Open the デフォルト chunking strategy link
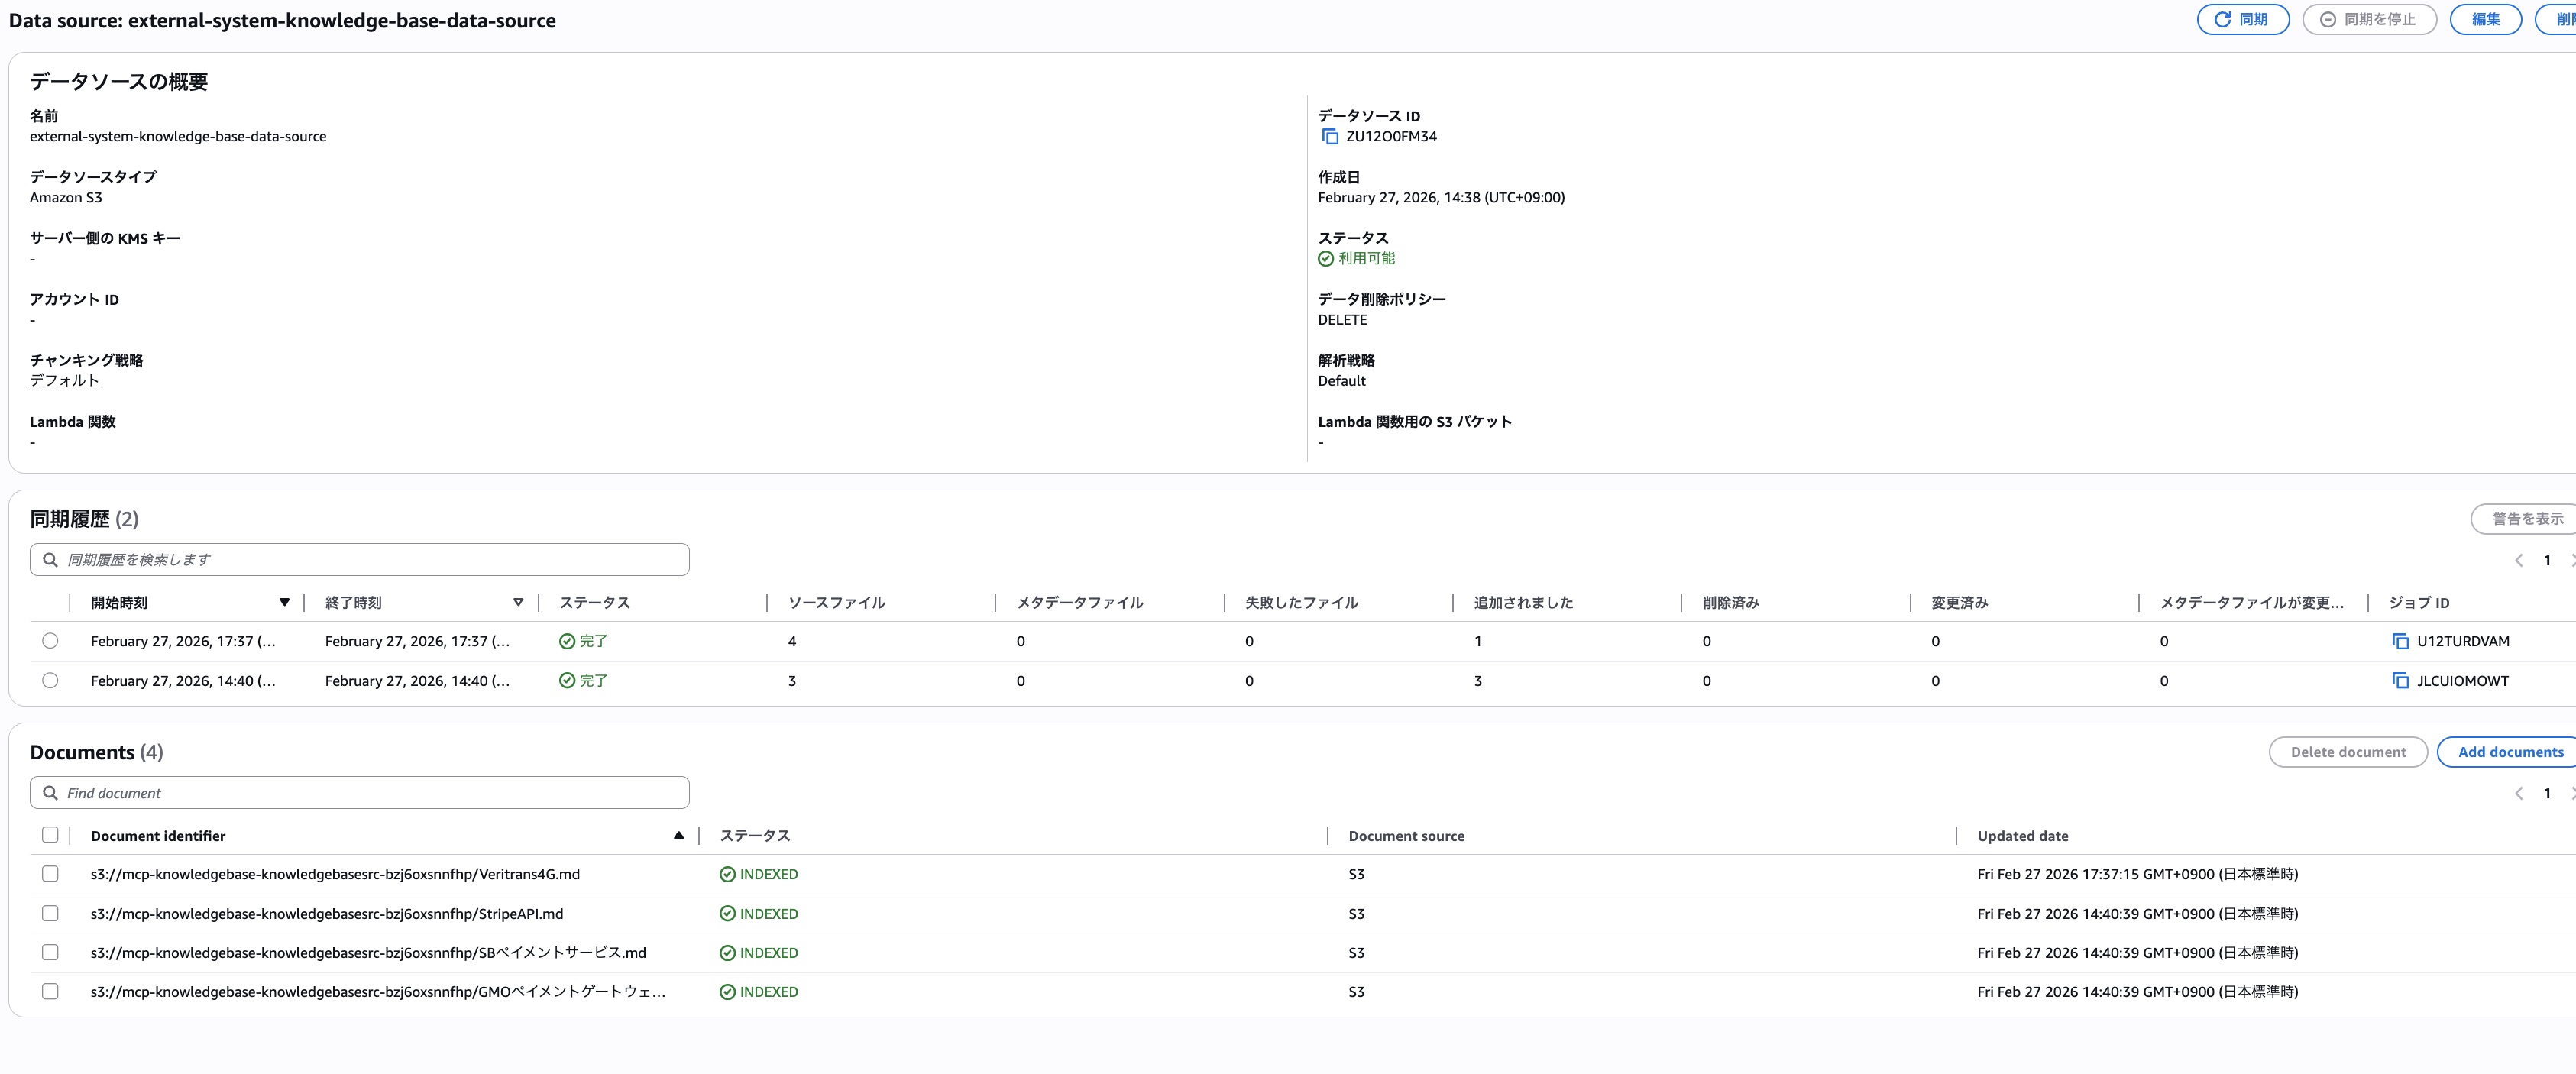Image resolution: width=2576 pixels, height=1074 pixels. pyautogui.click(x=64, y=381)
